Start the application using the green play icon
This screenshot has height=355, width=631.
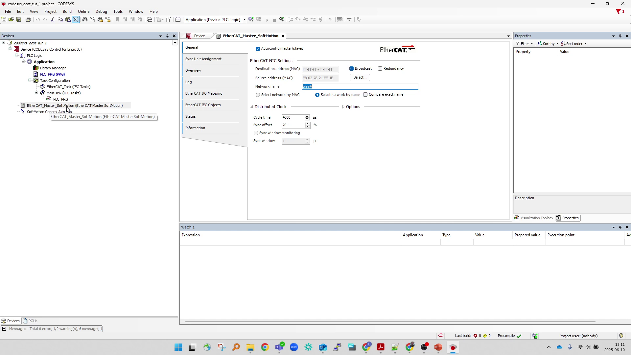pos(267,19)
